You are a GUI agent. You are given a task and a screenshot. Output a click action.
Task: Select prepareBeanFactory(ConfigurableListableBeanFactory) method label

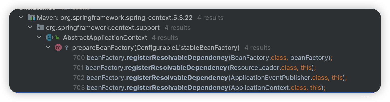click(x=156, y=48)
